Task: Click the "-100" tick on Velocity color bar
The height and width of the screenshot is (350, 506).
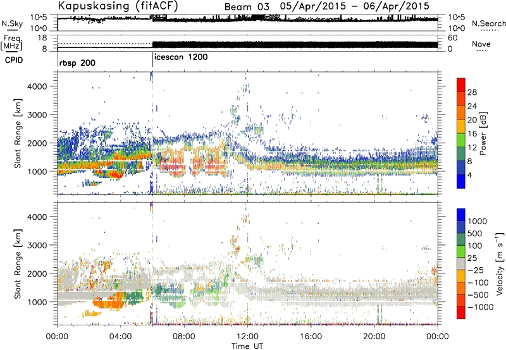Action: pos(478,282)
